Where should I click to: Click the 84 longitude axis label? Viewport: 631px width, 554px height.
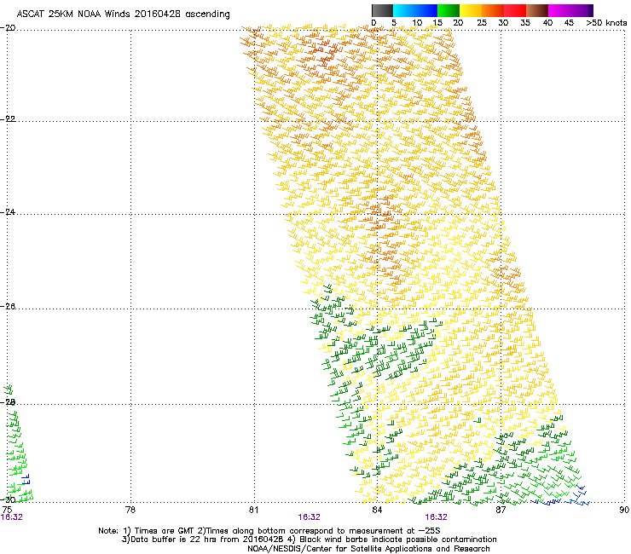(x=377, y=510)
